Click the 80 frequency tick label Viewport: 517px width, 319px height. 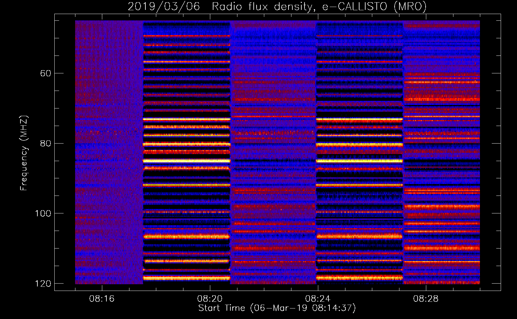[46, 143]
